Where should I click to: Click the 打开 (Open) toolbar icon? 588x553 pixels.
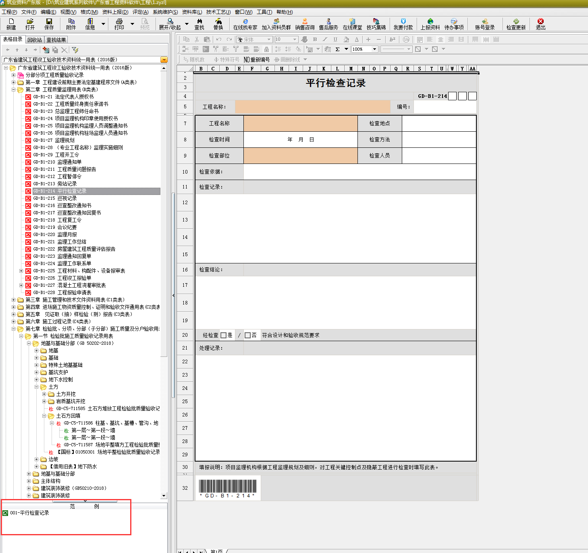point(30,24)
